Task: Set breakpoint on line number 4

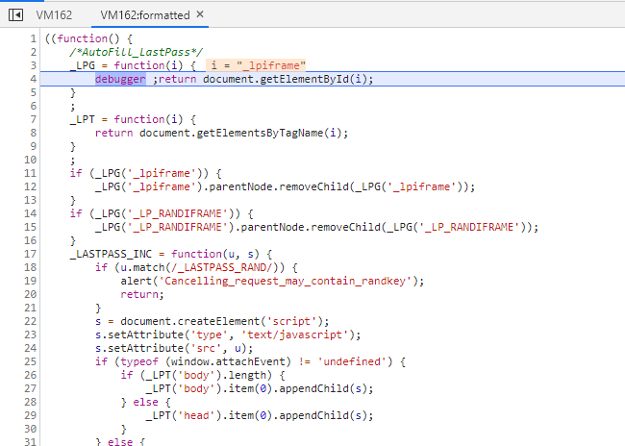Action: point(33,79)
